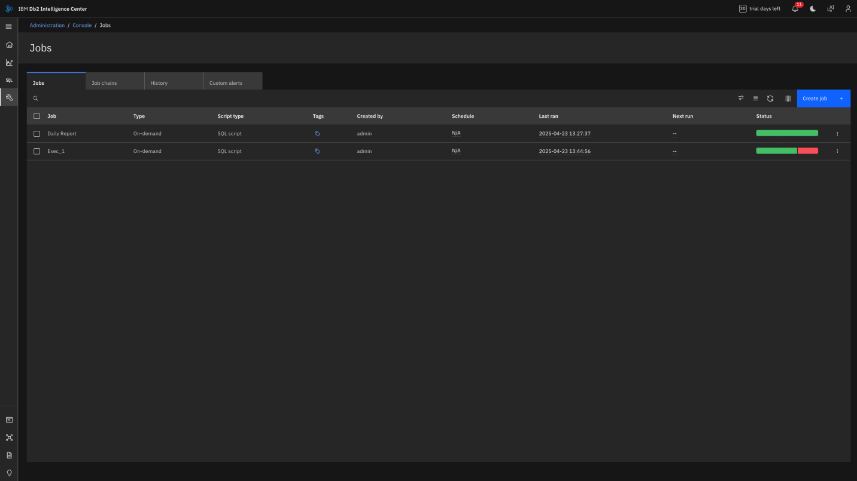This screenshot has width=857, height=481.
Task: Check the Daily Report job checkbox
Action: tap(37, 134)
